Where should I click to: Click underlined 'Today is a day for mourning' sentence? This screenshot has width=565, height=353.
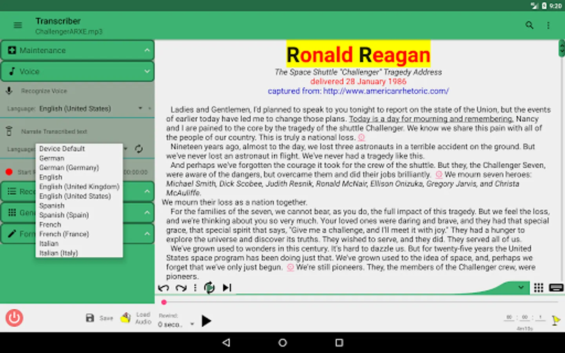tap(431, 119)
